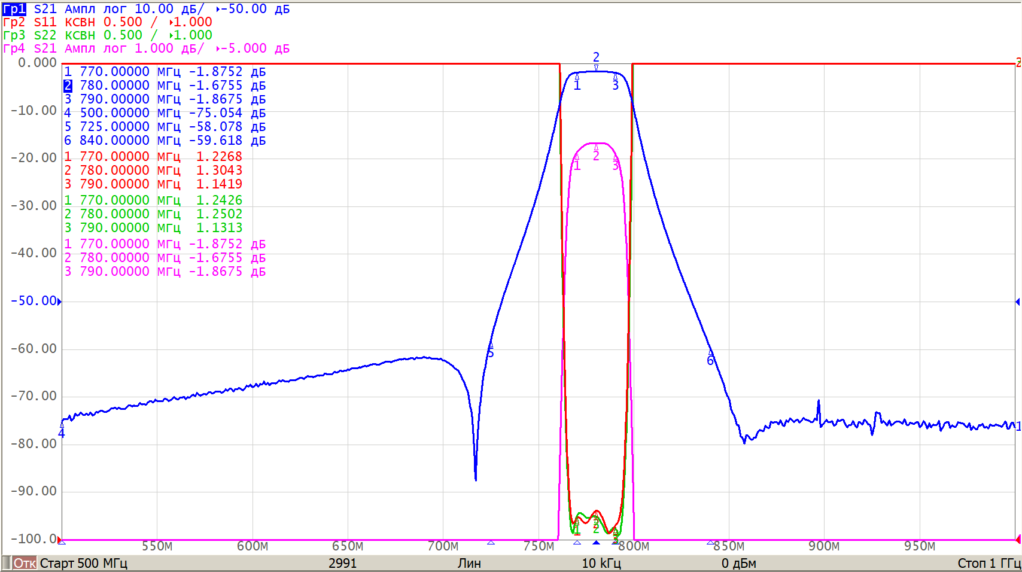Click the filled blue marker triangle on the frequency axis
Viewport: 1022px width, 572px height.
(596, 543)
